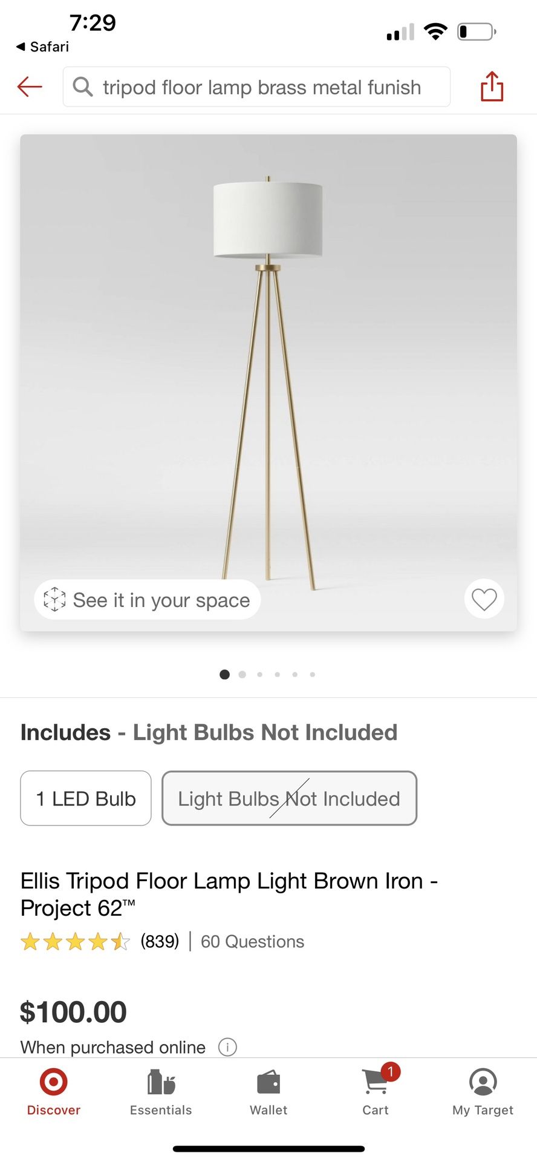The width and height of the screenshot is (537, 1162).
Task: Tap the tripod lamp product image
Action: (x=268, y=375)
